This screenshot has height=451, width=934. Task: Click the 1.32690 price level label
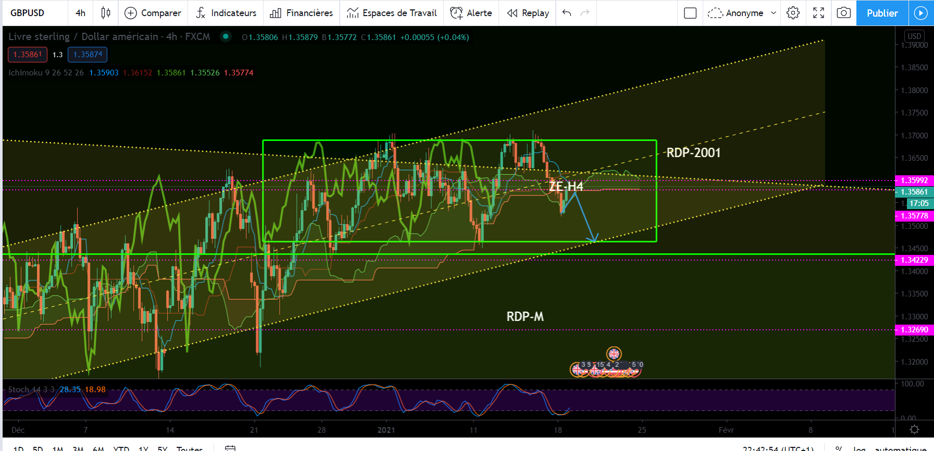(914, 330)
